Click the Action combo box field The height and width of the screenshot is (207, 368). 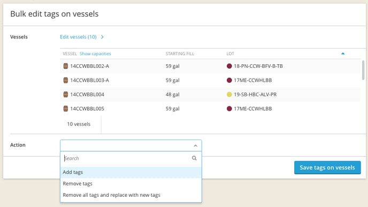point(131,145)
